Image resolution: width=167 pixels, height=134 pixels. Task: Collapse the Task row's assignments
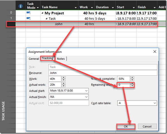click(x=46, y=18)
